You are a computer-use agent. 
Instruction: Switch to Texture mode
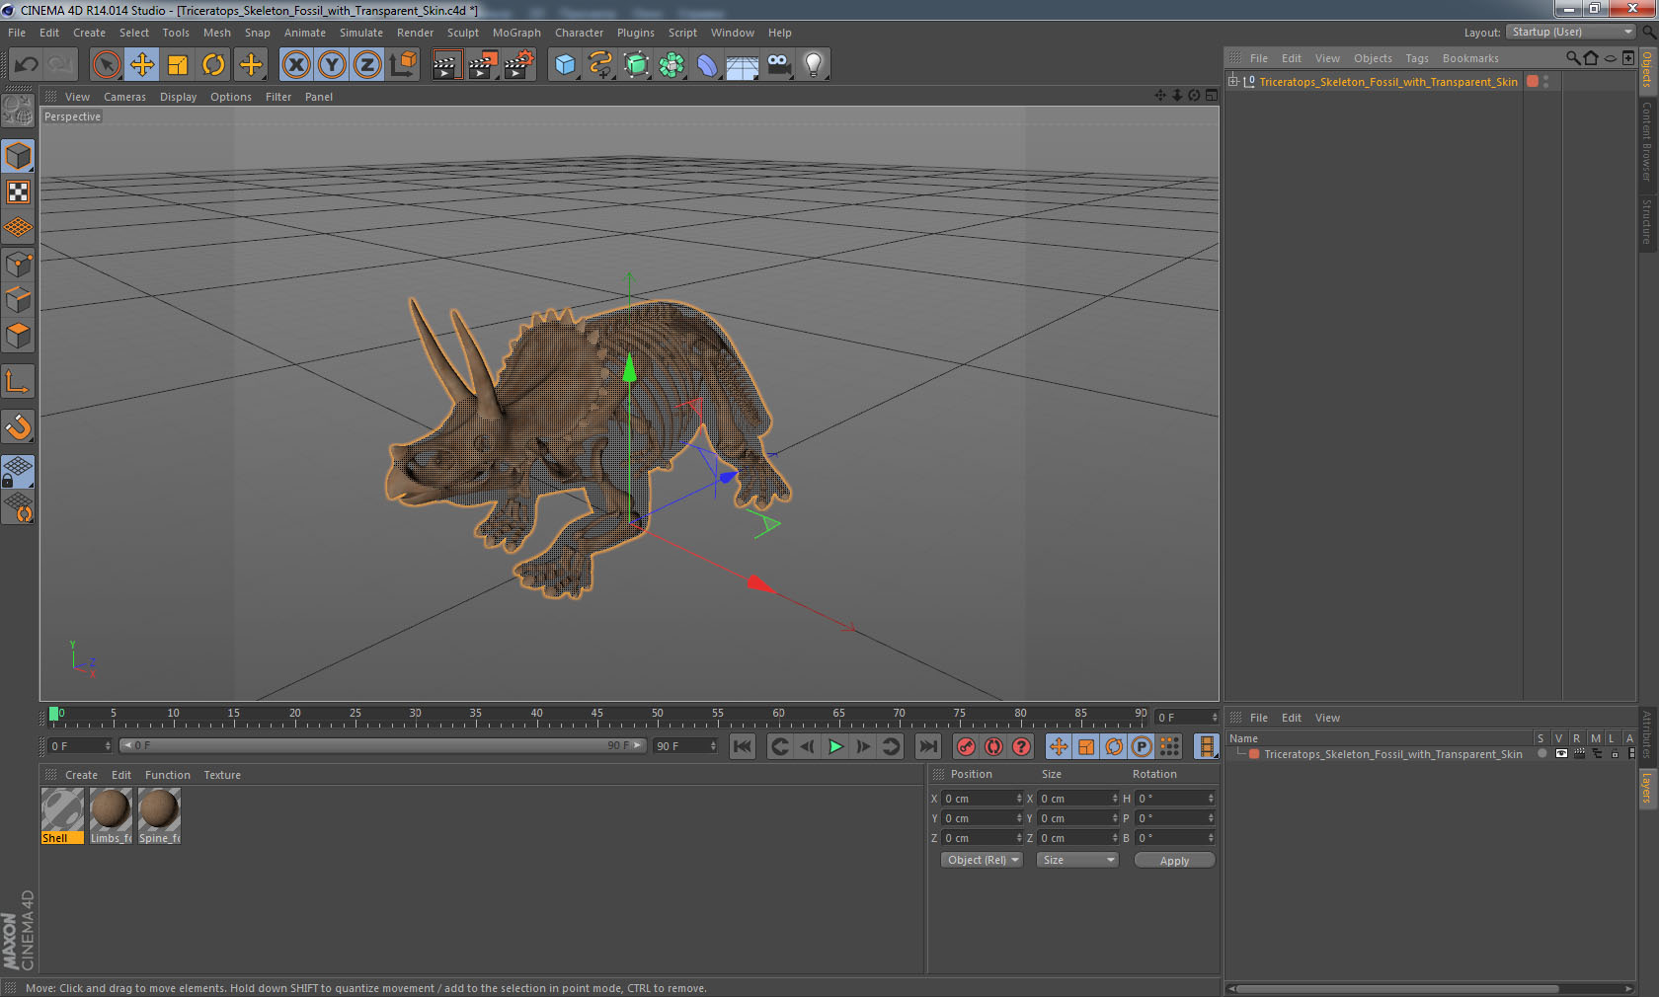pyautogui.click(x=18, y=192)
